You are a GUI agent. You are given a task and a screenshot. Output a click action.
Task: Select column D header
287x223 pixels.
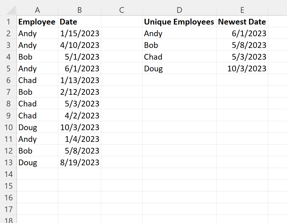coord(179,10)
